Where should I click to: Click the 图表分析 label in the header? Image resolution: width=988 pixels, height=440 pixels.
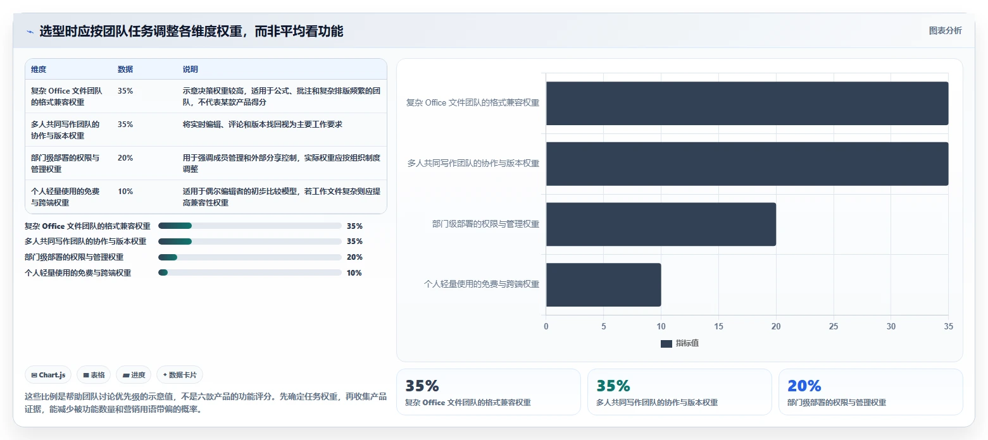point(945,31)
